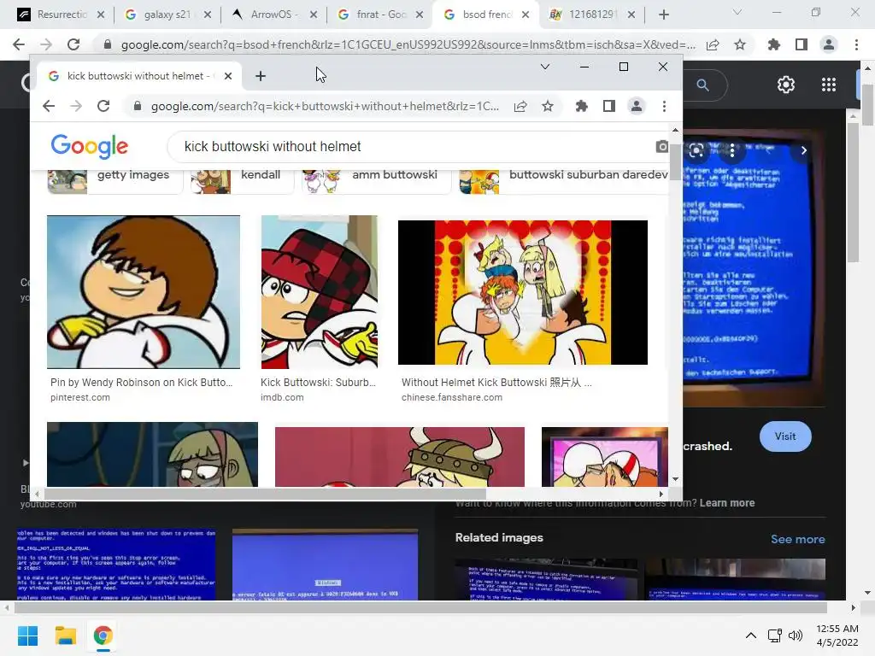The image size is (875, 656).
Task: Click the search magnifier in the background page
Action: (702, 85)
